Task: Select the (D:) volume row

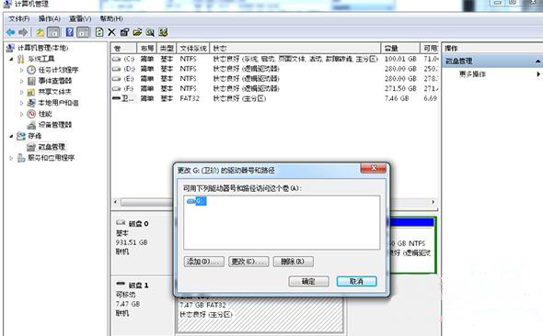Action: [x=275, y=69]
